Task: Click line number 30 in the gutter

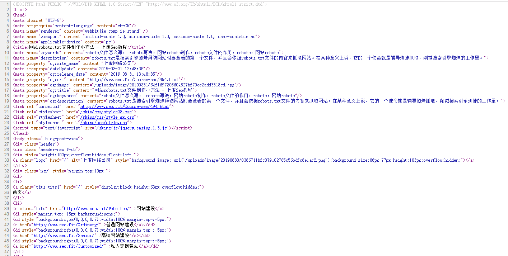Action: 7,160
